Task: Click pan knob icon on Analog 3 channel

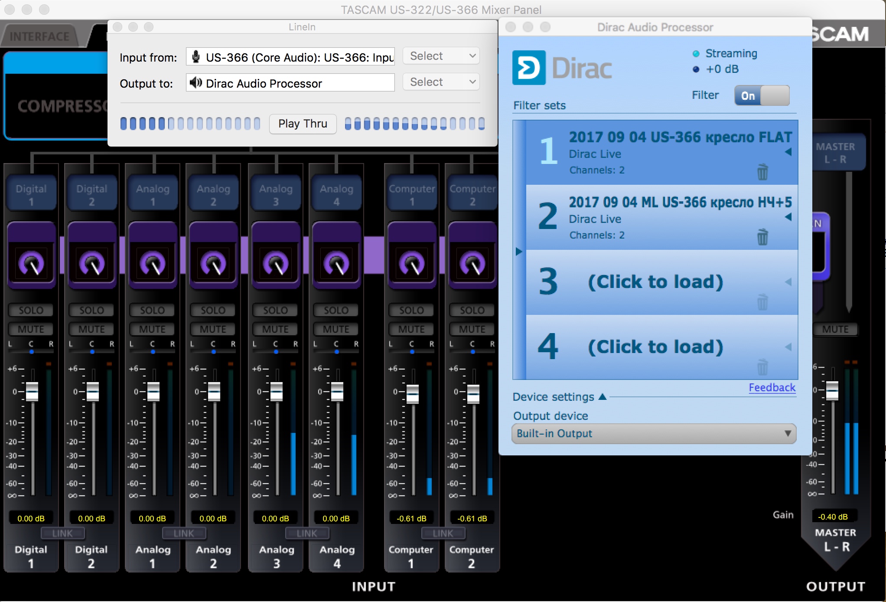Action: (276, 263)
